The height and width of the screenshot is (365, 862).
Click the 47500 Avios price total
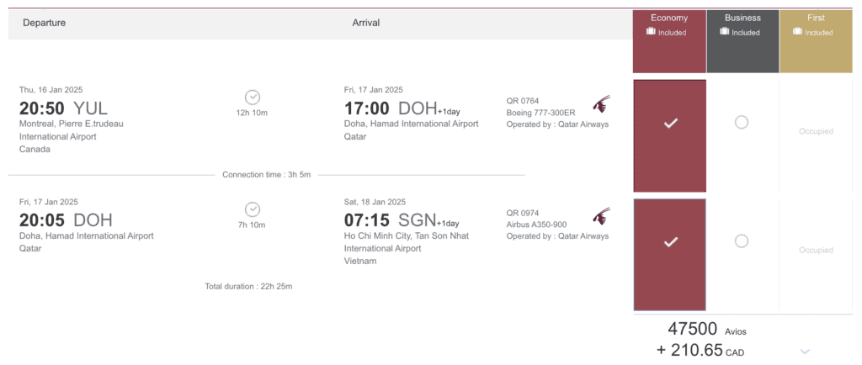(x=692, y=329)
